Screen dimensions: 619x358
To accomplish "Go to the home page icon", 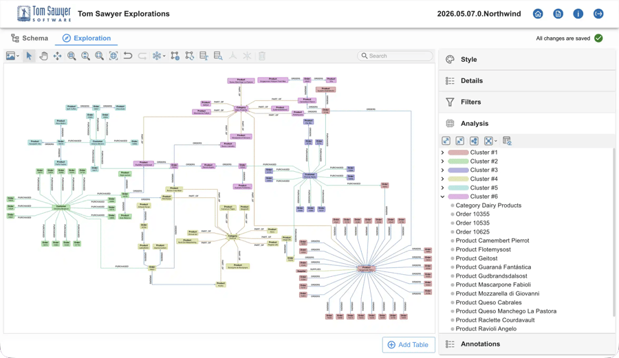I will coord(538,14).
